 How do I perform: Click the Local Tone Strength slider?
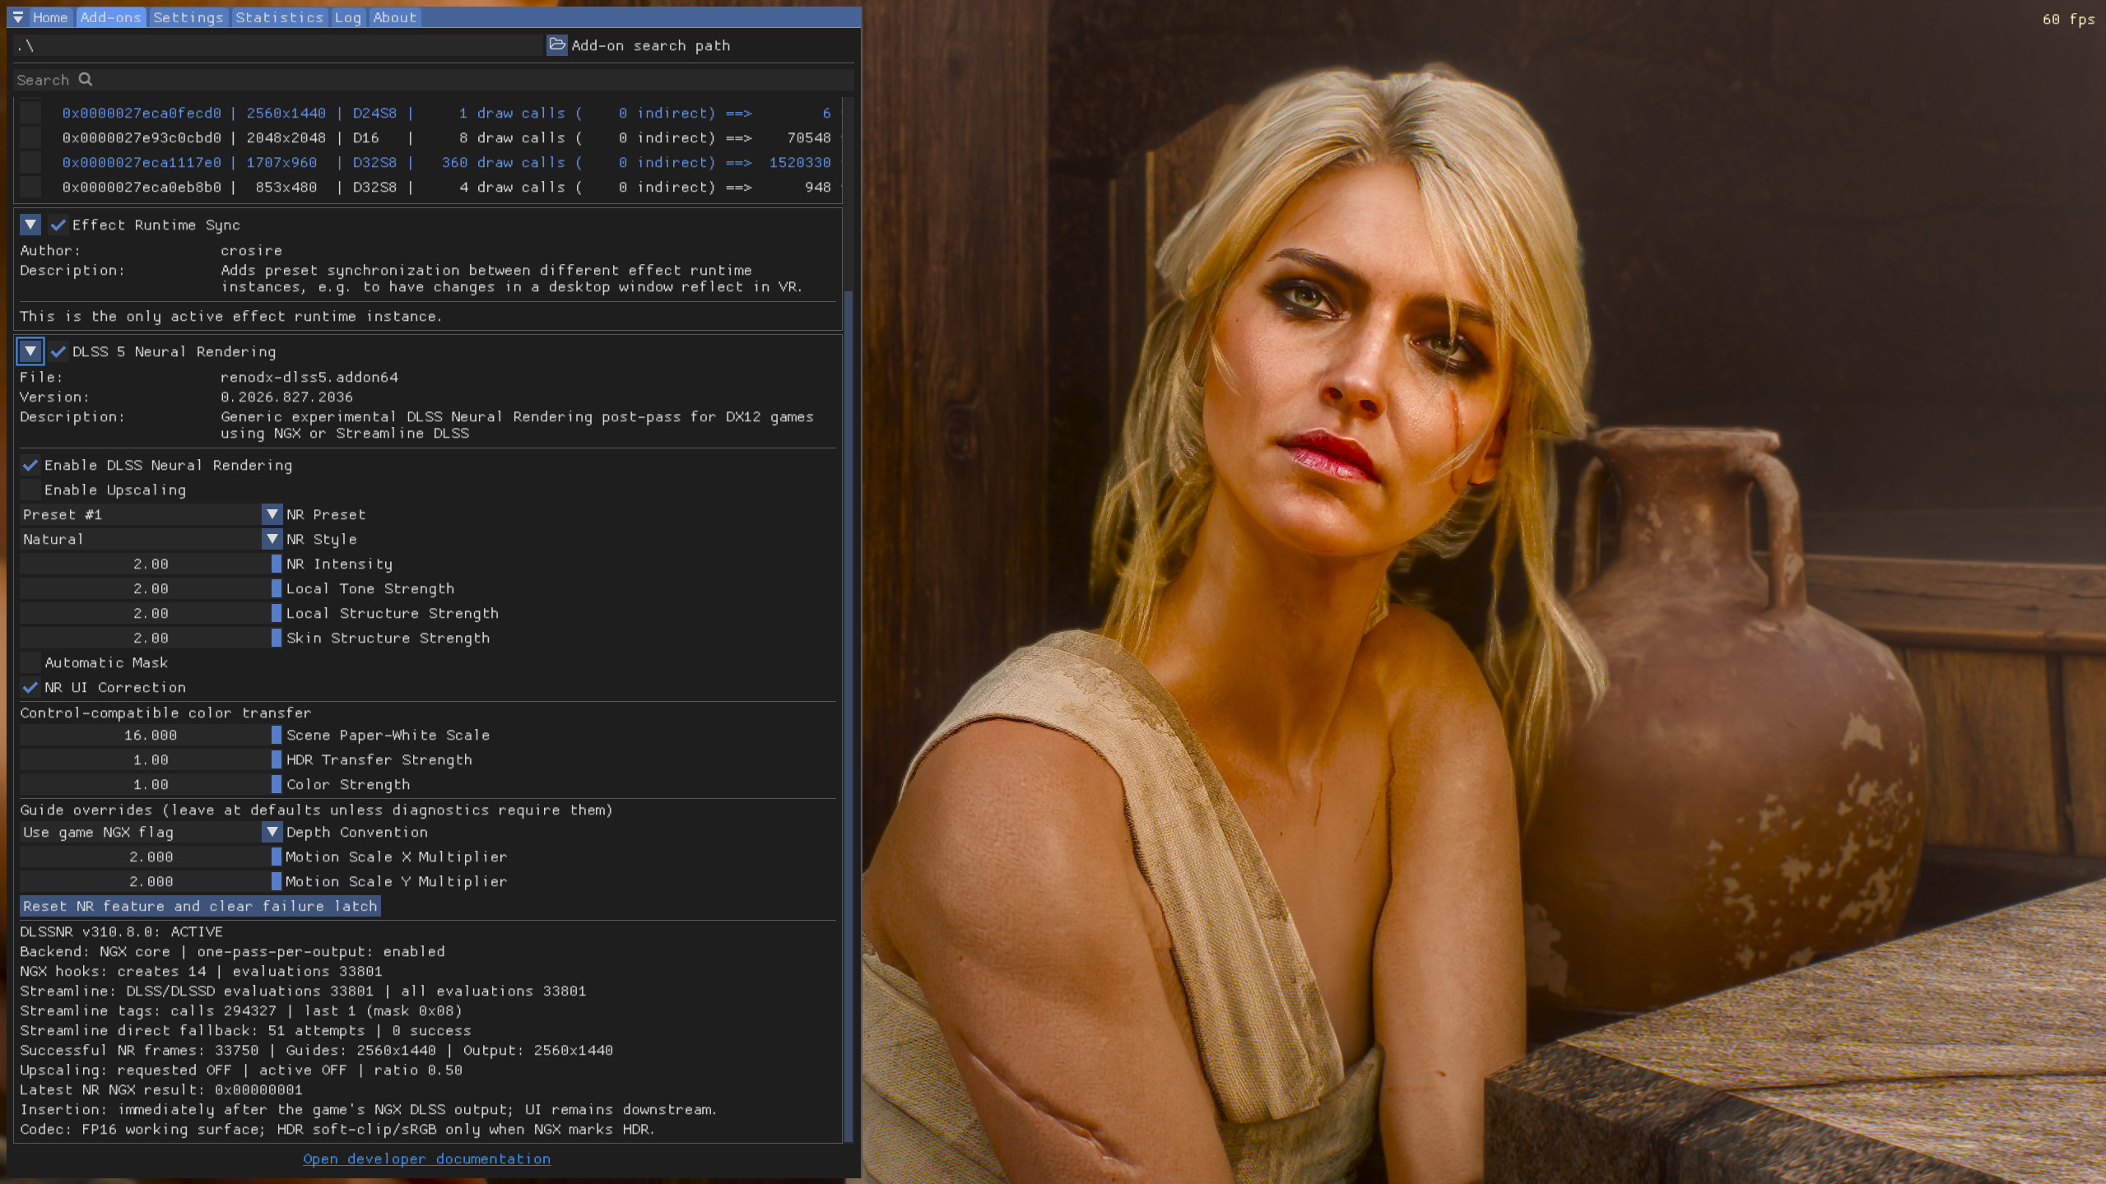(151, 588)
